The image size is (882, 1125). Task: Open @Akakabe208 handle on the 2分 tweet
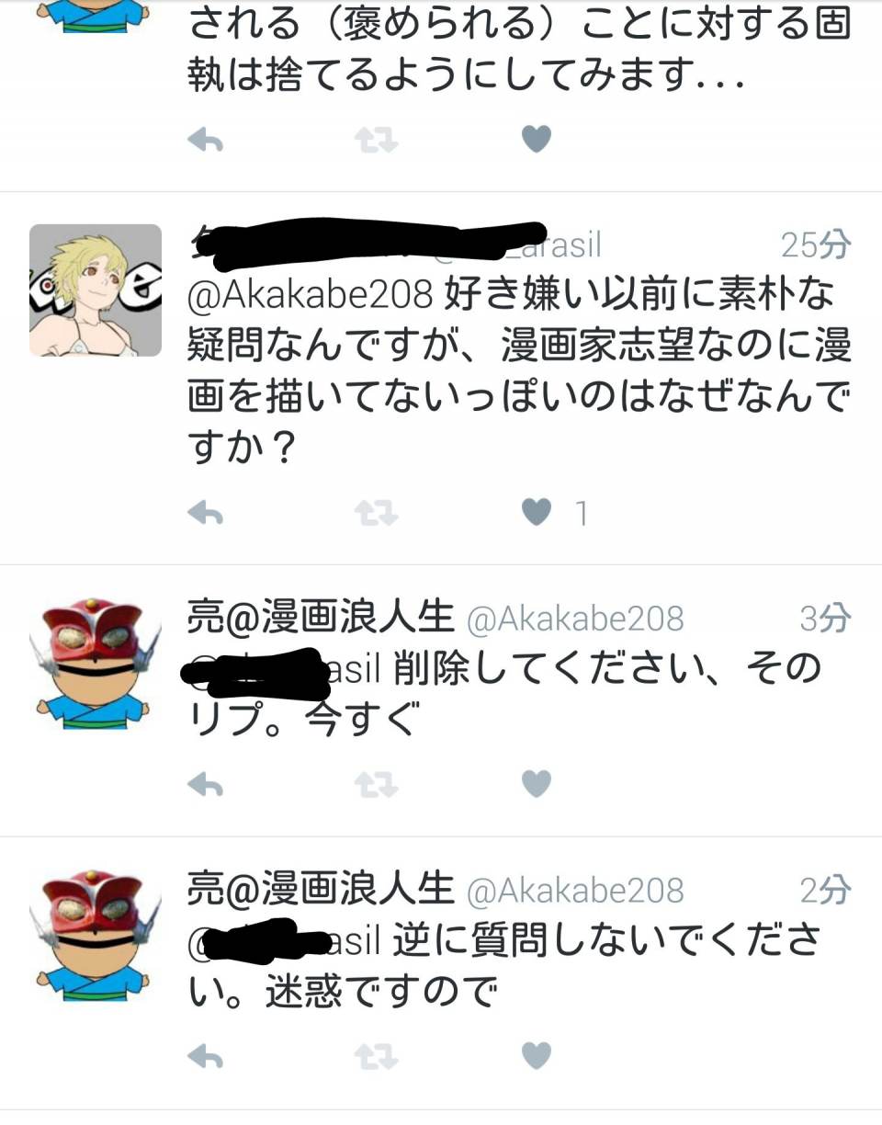(x=576, y=891)
